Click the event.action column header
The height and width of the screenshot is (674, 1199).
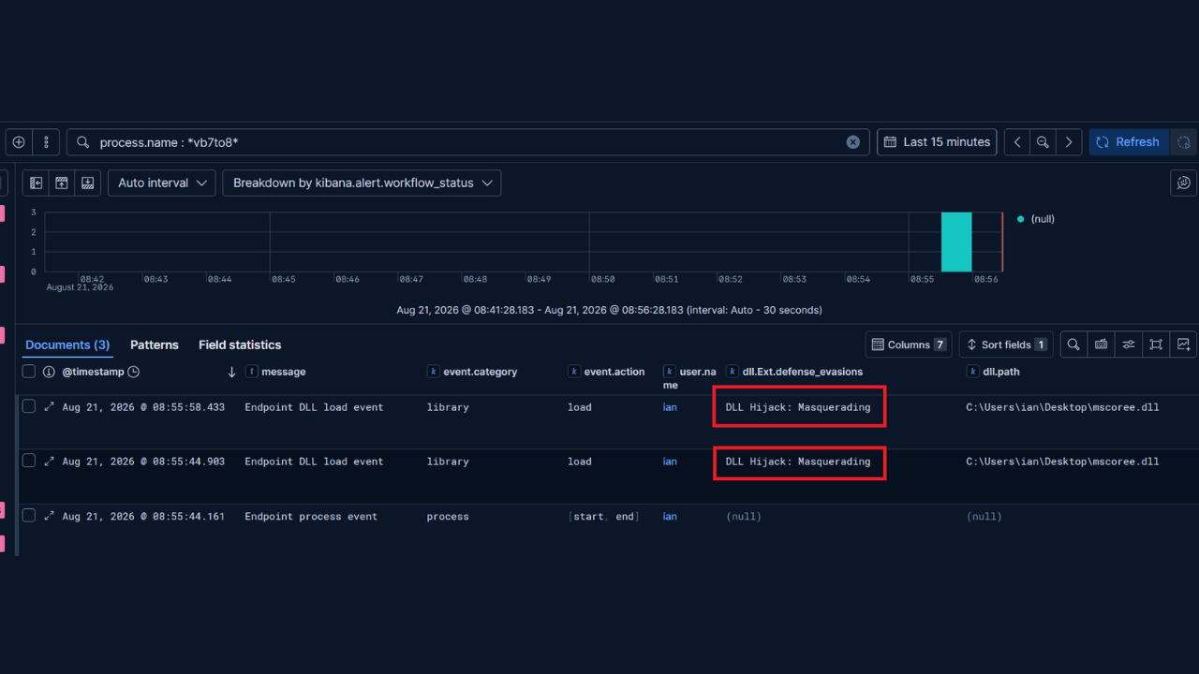coord(614,372)
